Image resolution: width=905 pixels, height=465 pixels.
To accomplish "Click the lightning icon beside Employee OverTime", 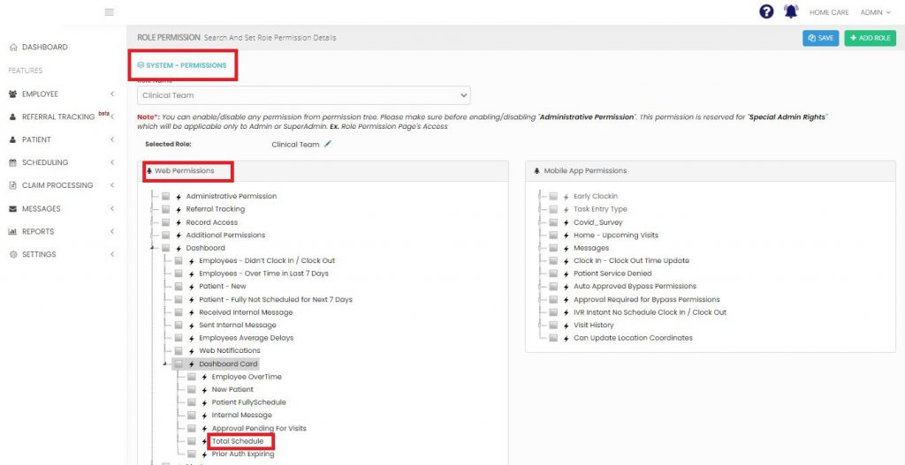I will pyautogui.click(x=205, y=377).
